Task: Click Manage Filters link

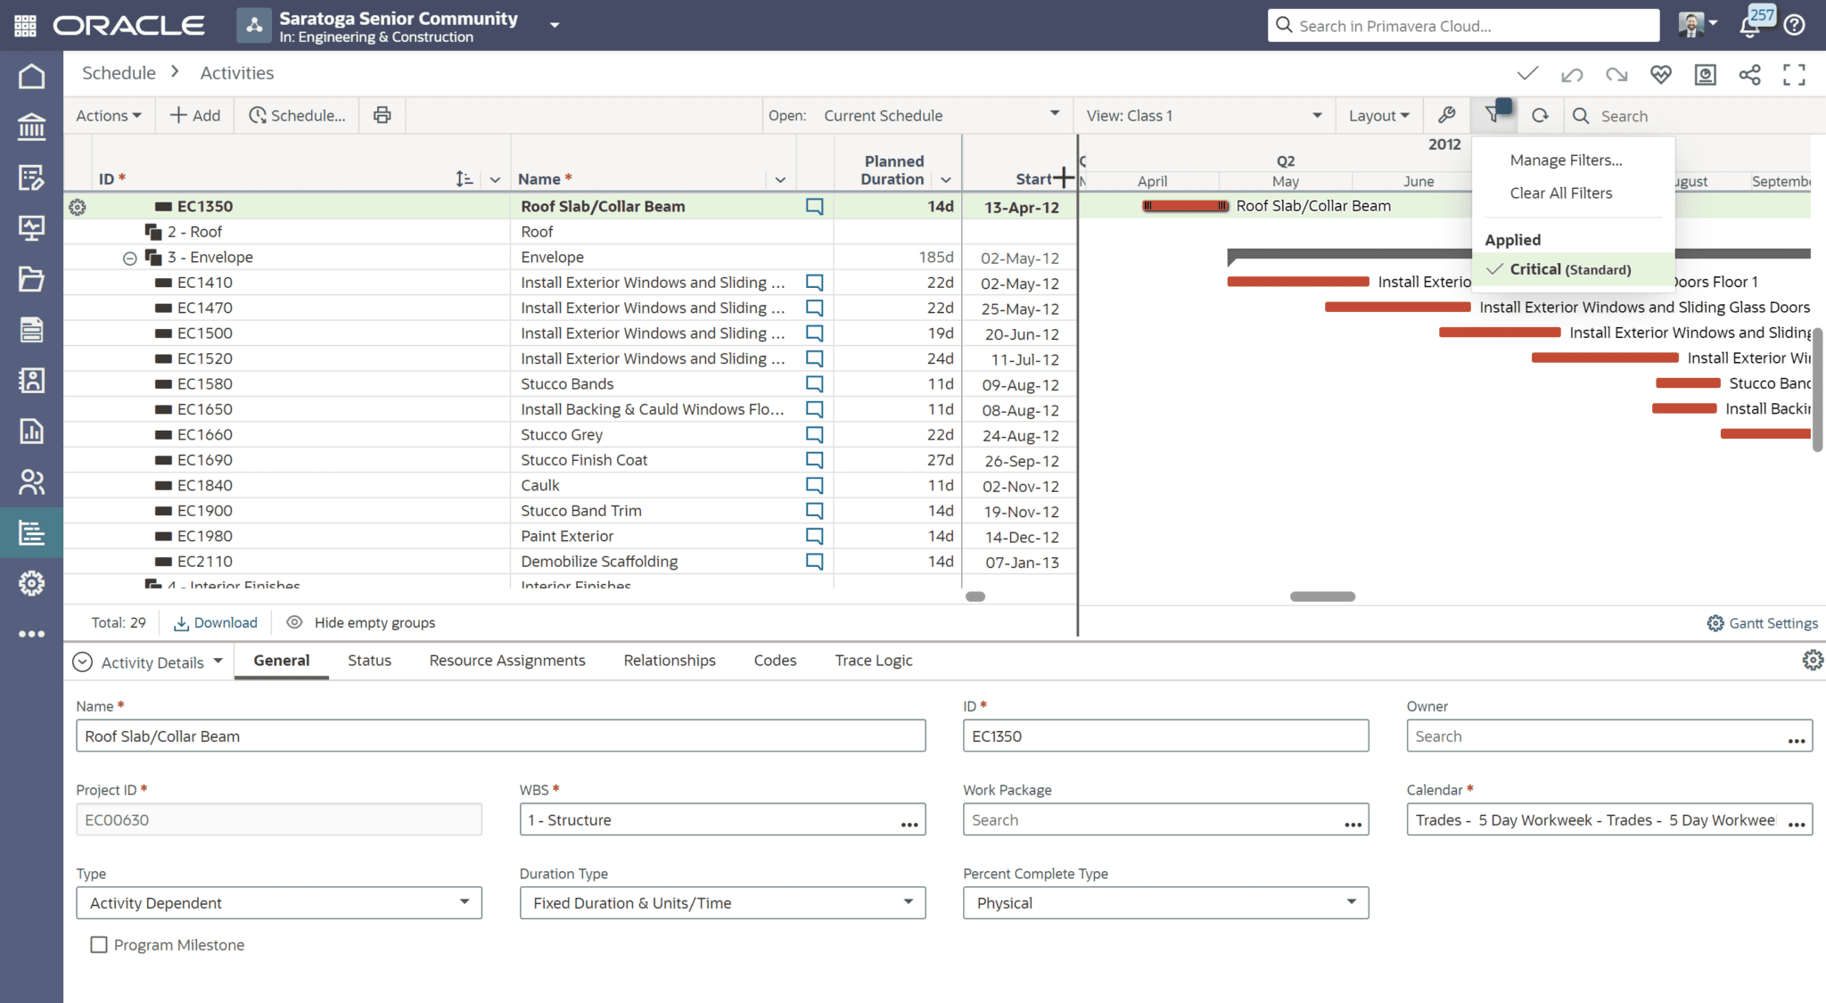Action: [1566, 160]
